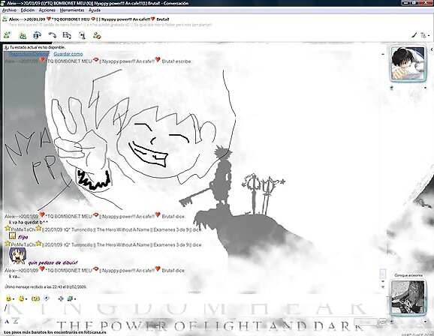This screenshot has height=336, width=434.
Task: Click the Reproducir/Detener link
Action: [x=29, y=54]
